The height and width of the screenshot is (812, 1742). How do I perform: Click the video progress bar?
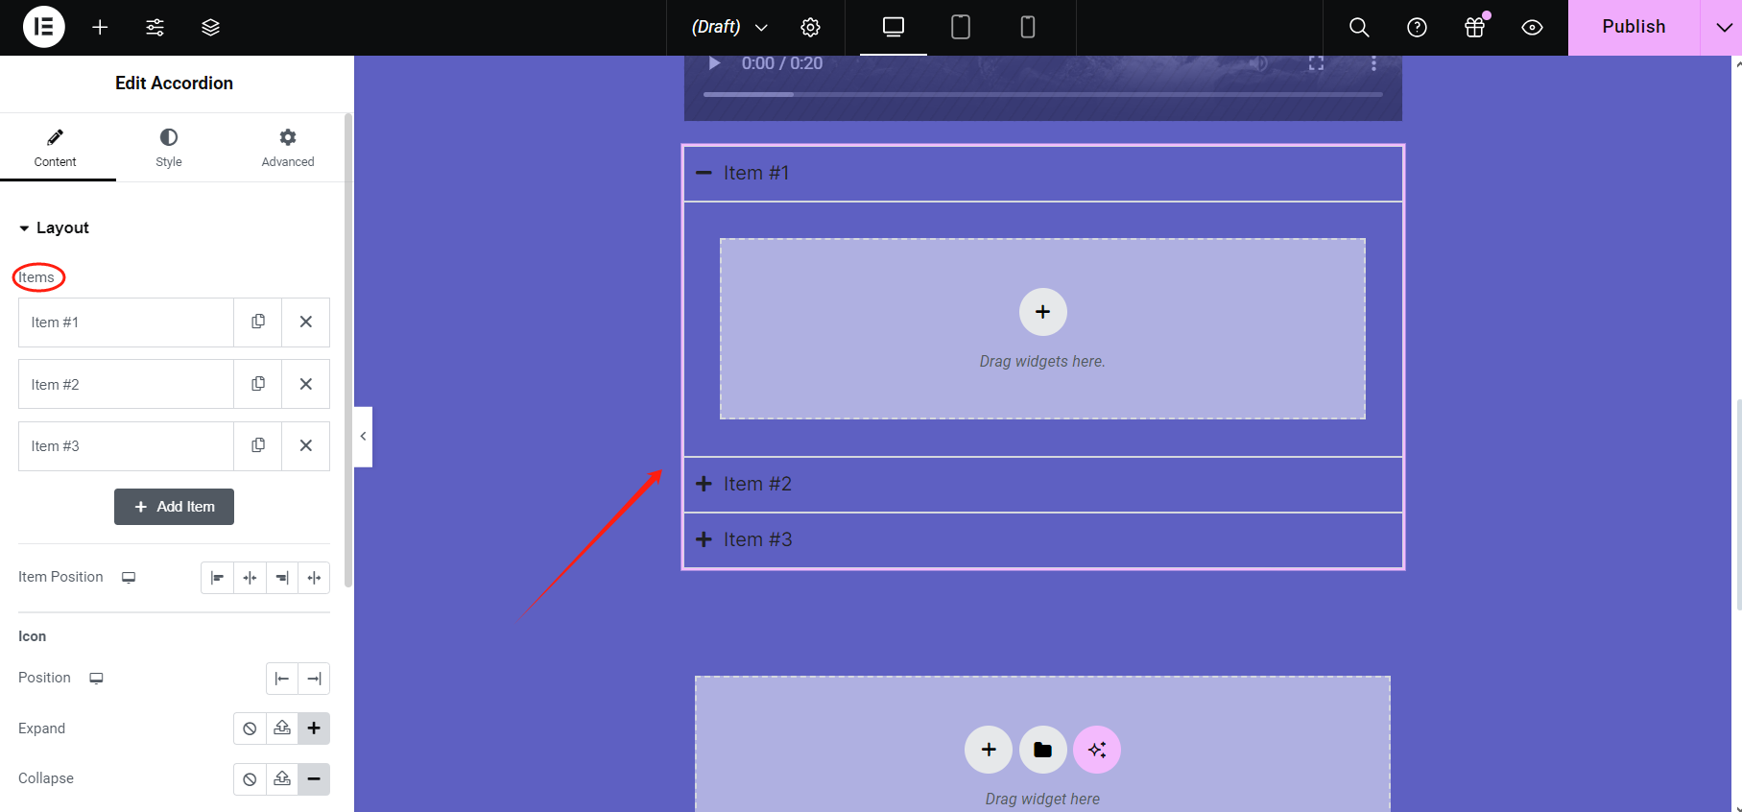click(1042, 94)
